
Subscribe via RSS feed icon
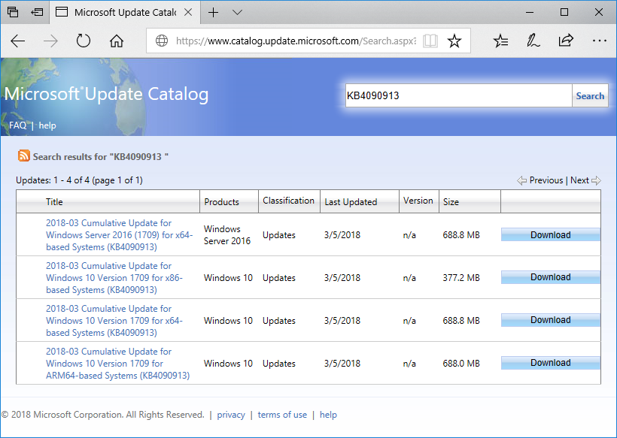pos(24,156)
